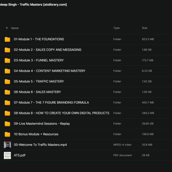Sort by the Size column header
The height and width of the screenshot is (172, 172).
[144, 28]
